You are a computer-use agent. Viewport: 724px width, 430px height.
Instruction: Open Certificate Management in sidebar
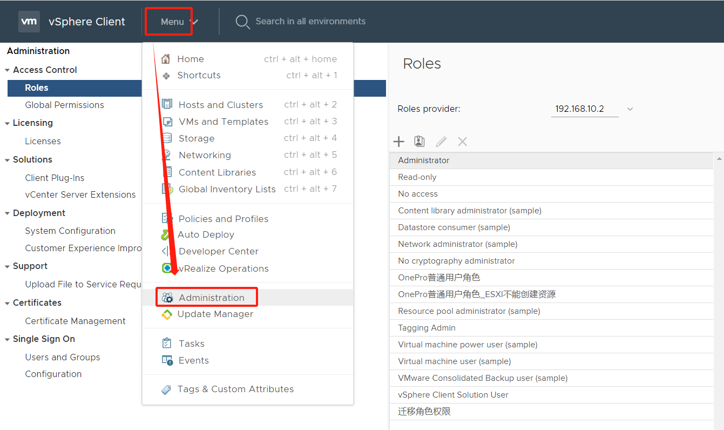click(75, 321)
